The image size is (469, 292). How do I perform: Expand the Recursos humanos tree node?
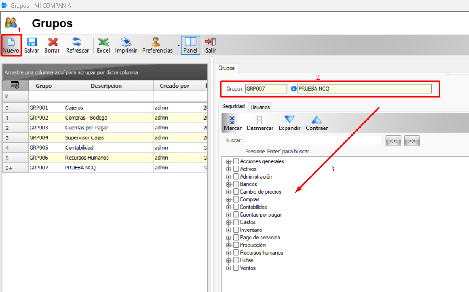(x=228, y=253)
